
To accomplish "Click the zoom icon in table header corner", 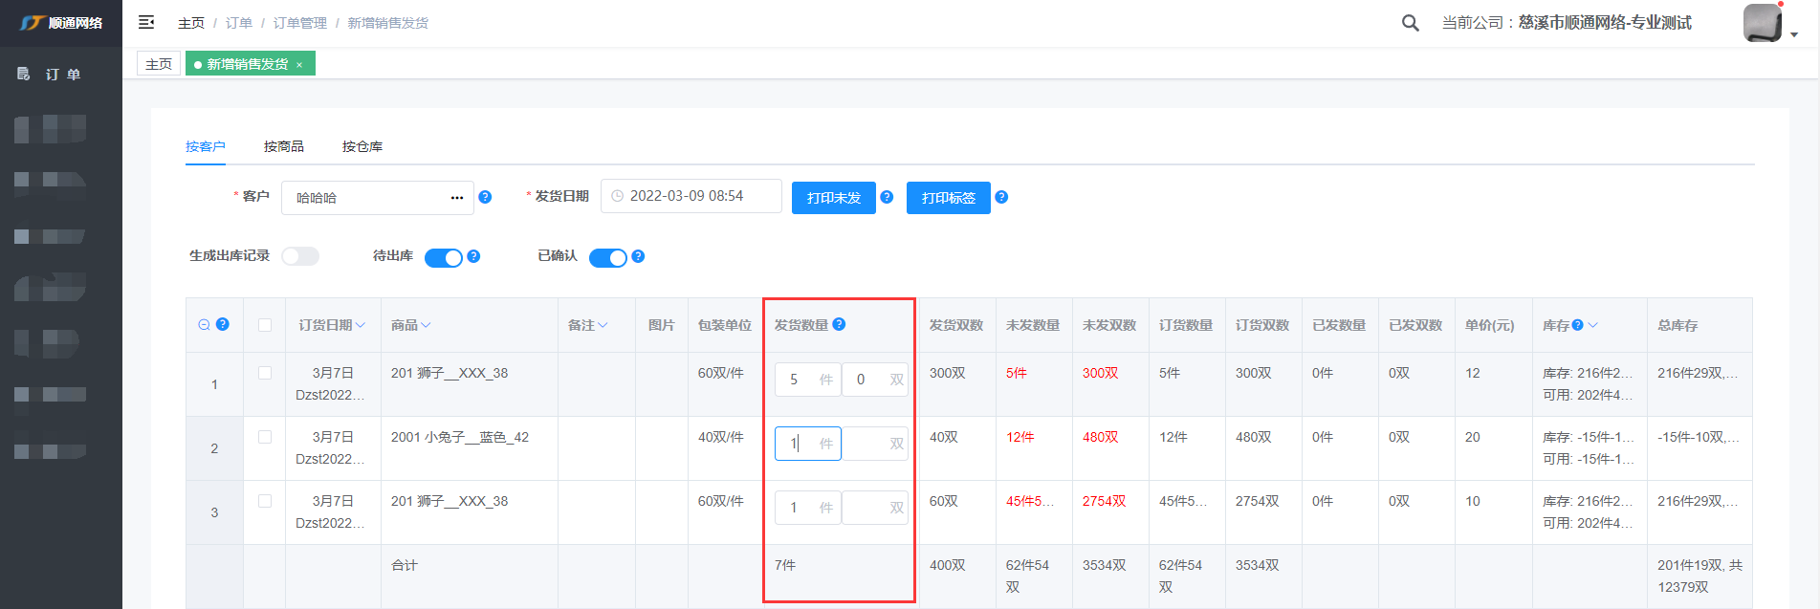I will click(204, 325).
